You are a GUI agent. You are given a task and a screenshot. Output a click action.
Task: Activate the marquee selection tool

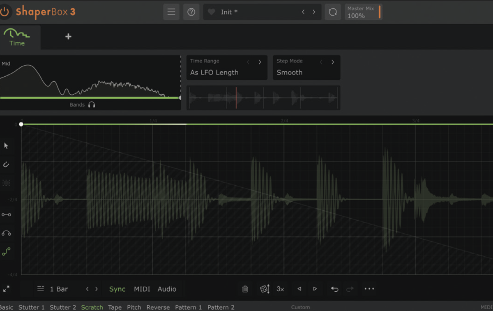(x=7, y=183)
